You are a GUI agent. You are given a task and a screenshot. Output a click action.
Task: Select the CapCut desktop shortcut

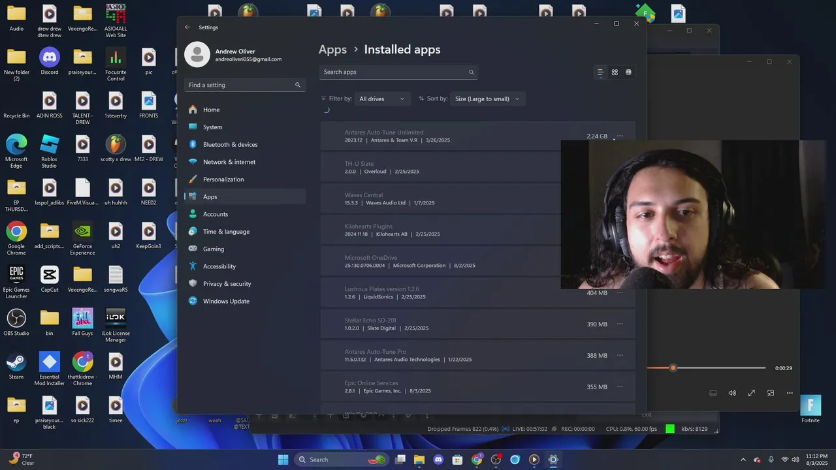click(x=49, y=279)
